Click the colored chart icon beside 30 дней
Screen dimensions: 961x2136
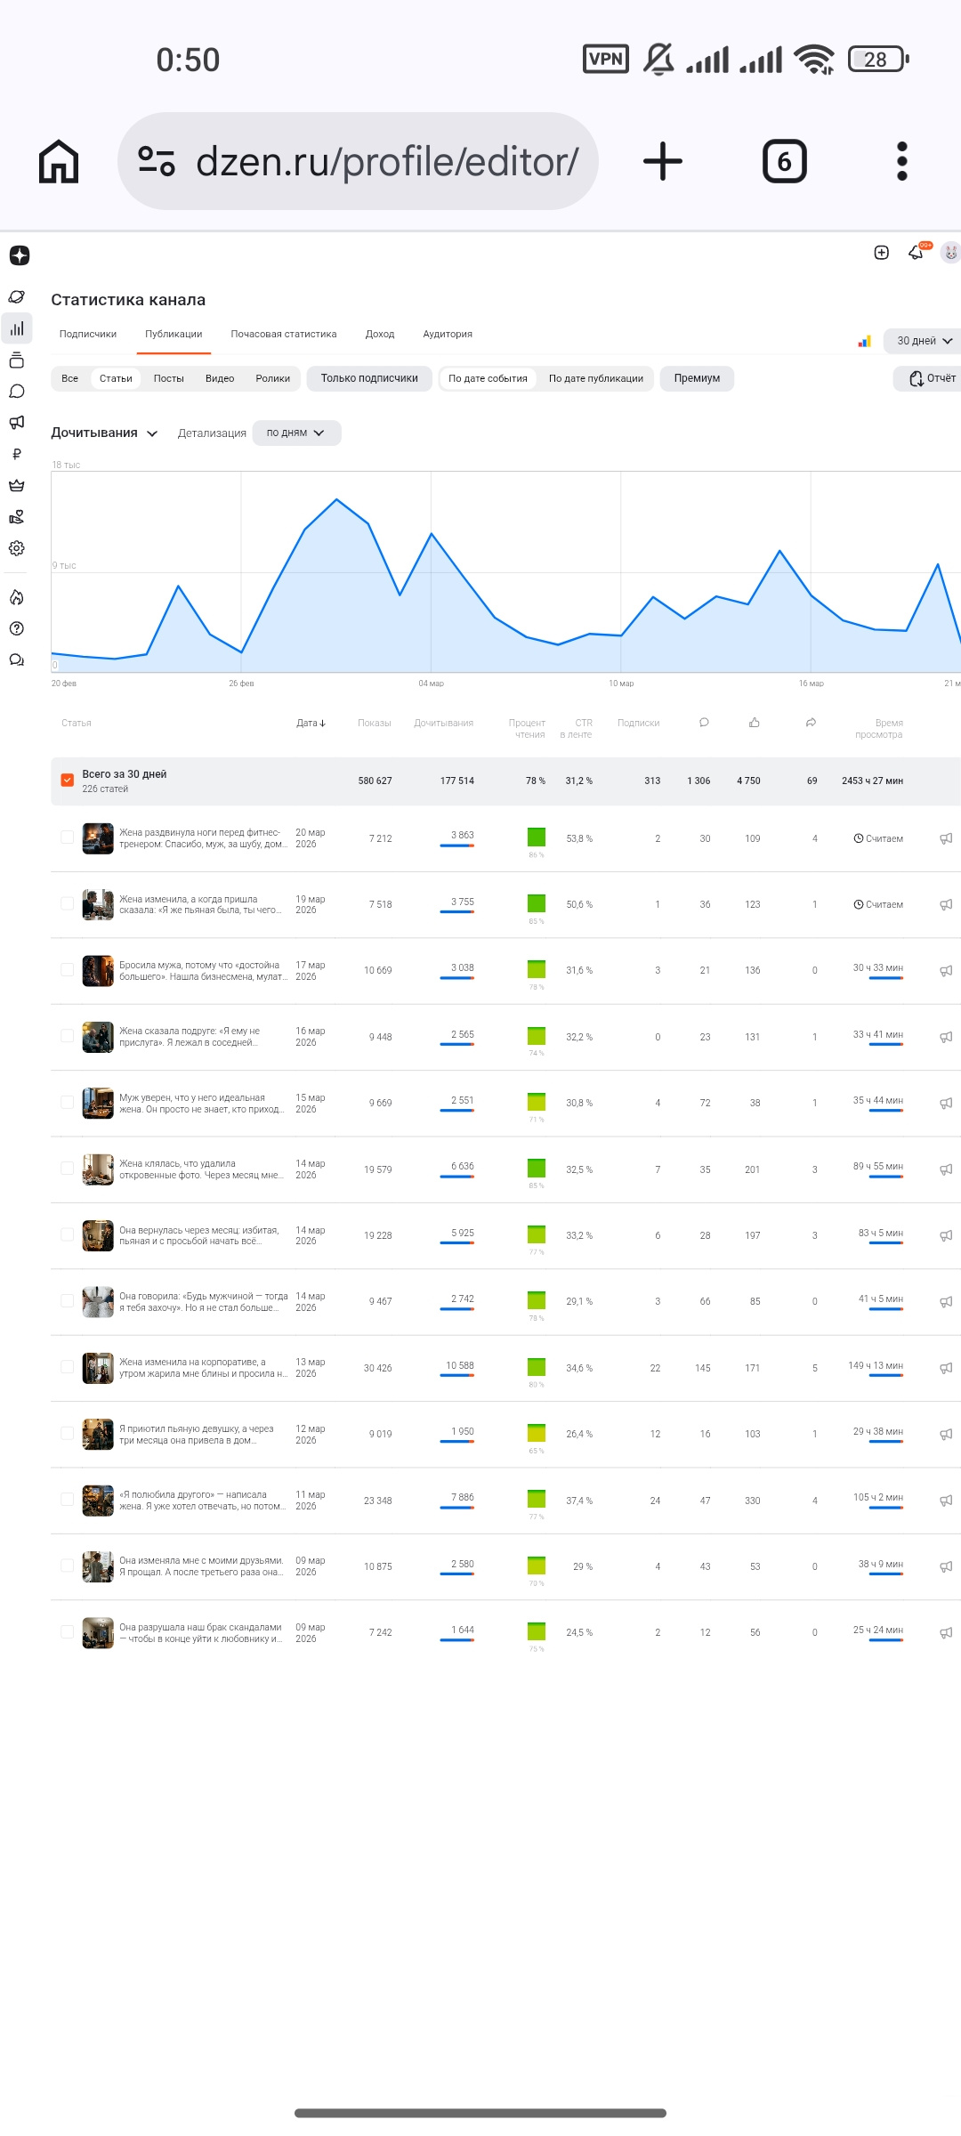(864, 341)
